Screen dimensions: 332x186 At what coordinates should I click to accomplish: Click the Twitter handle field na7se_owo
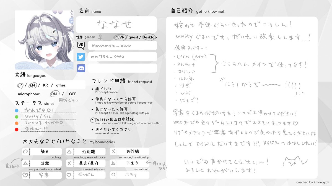[123, 57]
